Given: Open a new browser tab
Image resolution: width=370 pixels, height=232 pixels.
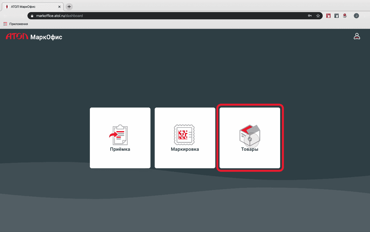Looking at the screenshot, I should (x=69, y=6).
